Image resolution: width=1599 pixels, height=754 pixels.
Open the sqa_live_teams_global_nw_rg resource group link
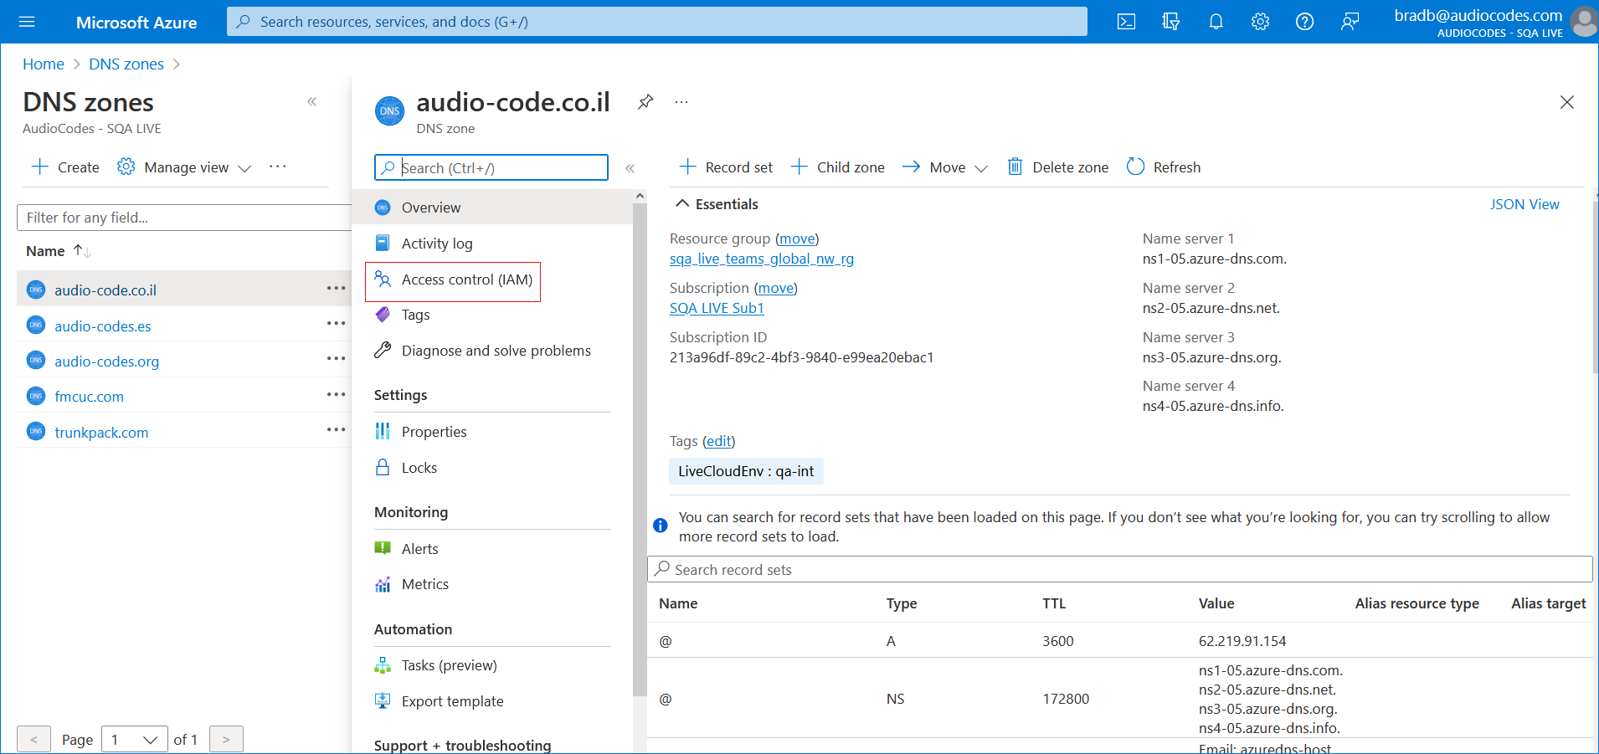point(762,259)
